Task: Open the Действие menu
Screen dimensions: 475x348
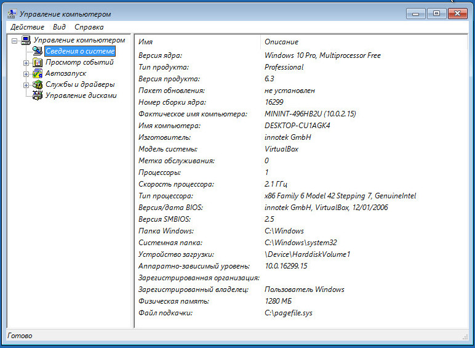Action: 27,27
